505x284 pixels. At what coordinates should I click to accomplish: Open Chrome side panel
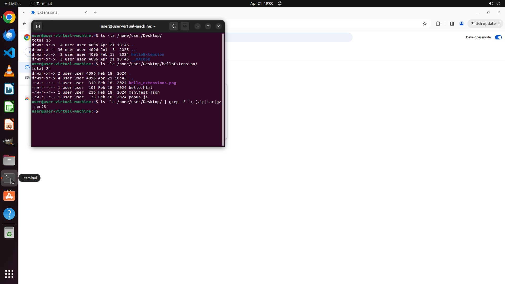(x=452, y=24)
